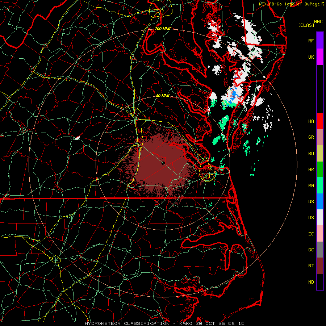The height and width of the screenshot is (326, 326).
Task: Click the 50 NMI range ring label
Action: [x=163, y=96]
